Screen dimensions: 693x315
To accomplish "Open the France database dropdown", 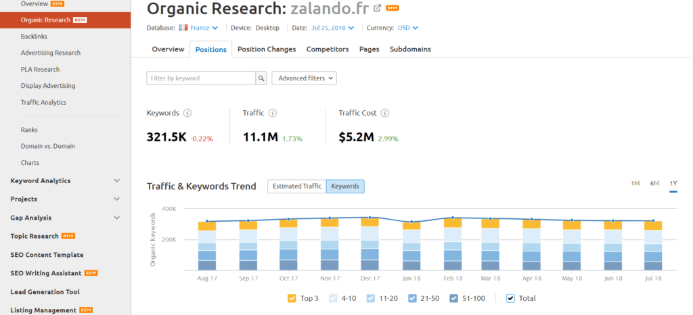I will pos(204,28).
